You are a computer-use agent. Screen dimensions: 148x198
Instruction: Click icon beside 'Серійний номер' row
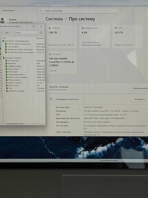tap(6, 66)
